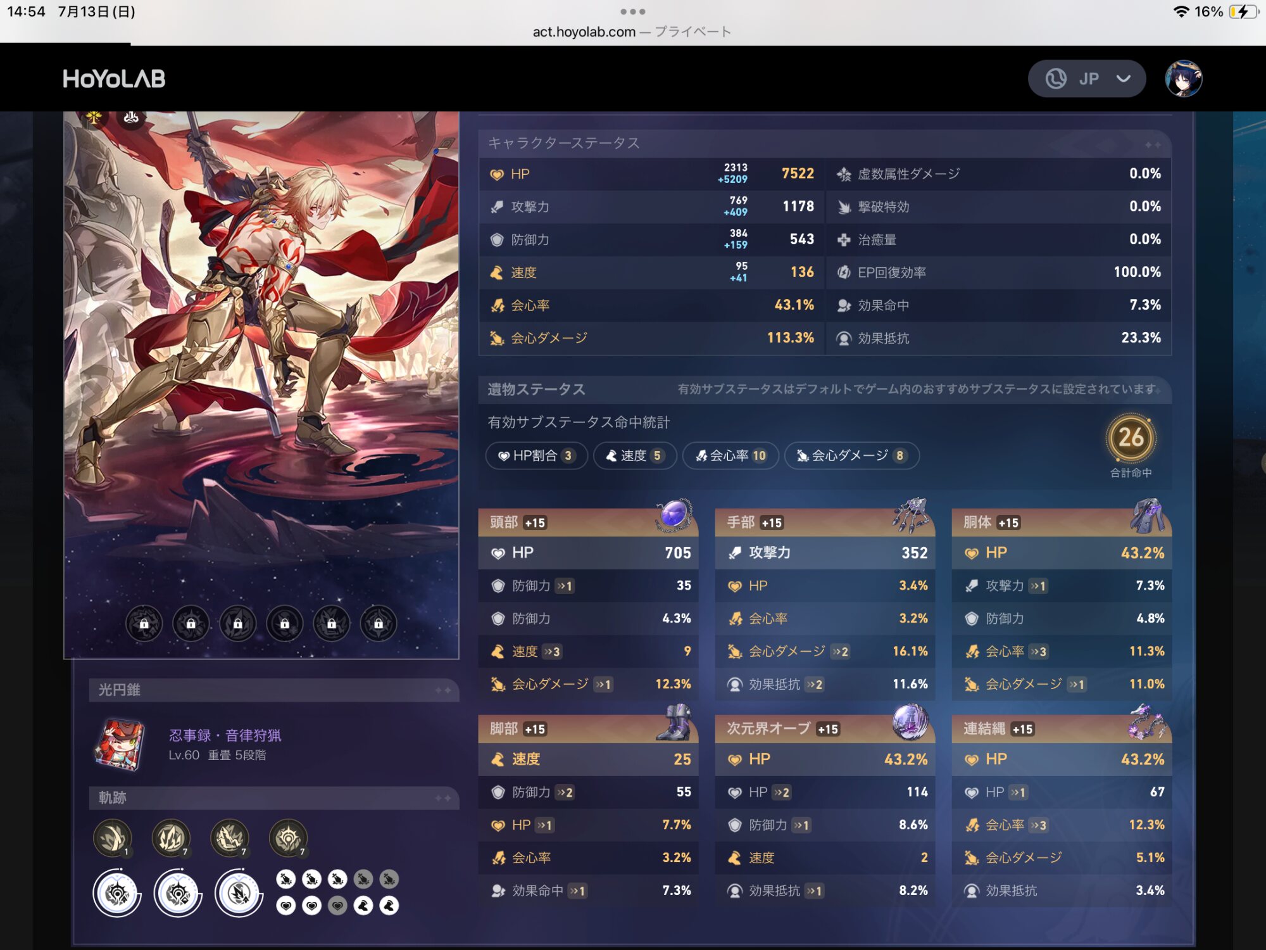Click the planar sphere orb icon

click(x=910, y=722)
